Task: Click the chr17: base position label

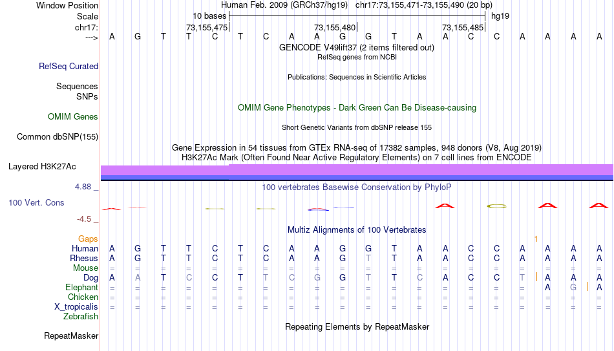Action: (86, 27)
